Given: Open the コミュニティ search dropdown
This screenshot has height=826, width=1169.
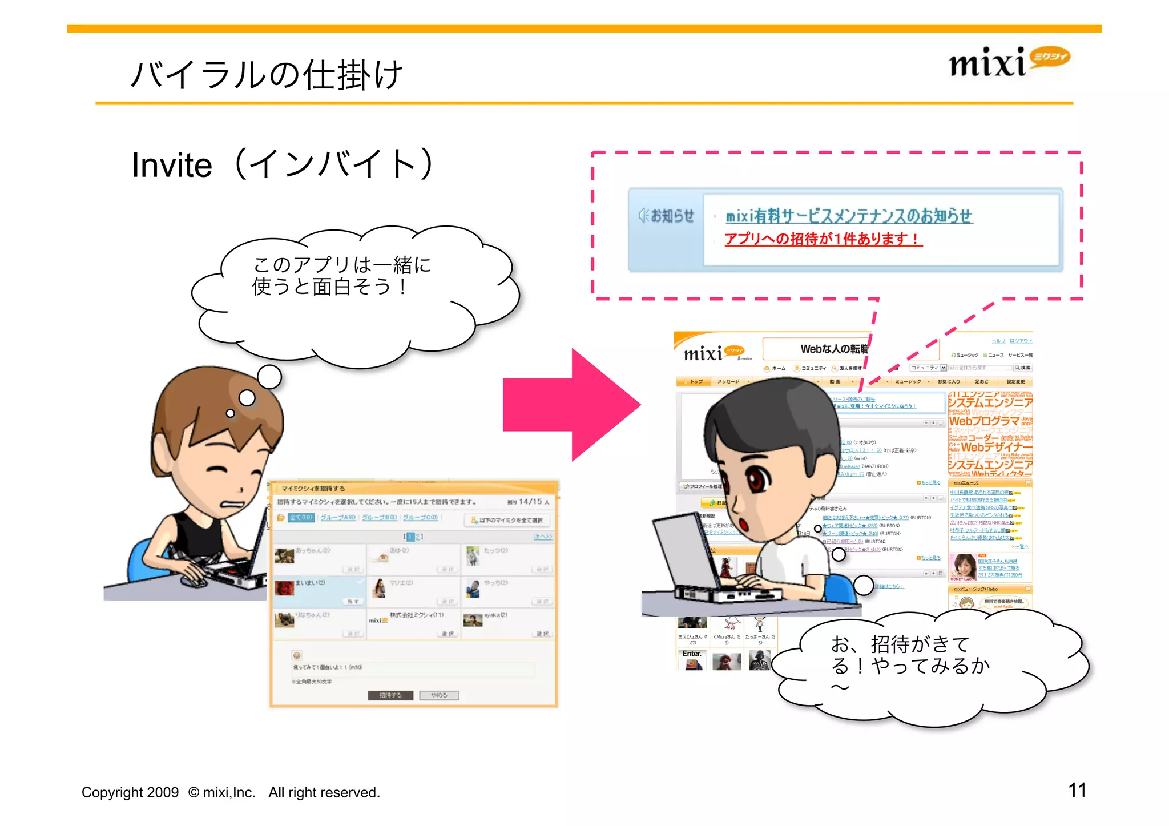Looking at the screenshot, I should tap(944, 368).
